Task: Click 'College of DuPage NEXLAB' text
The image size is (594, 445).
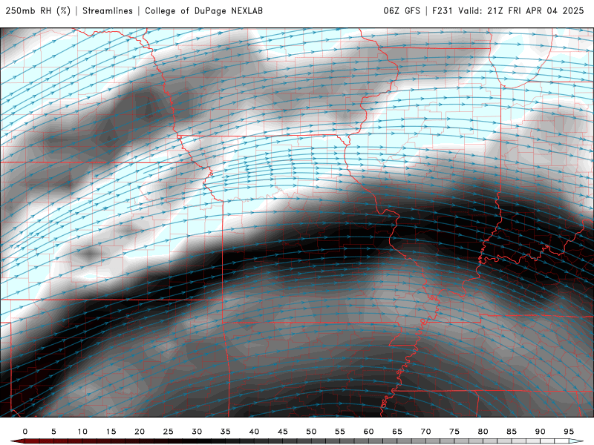Action: [203, 11]
